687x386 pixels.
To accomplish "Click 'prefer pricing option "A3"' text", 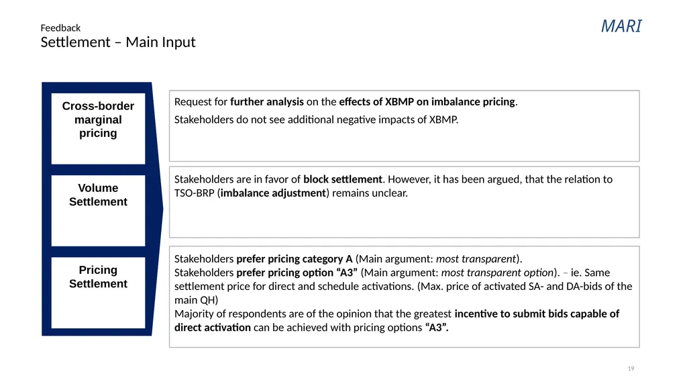I will [x=297, y=273].
